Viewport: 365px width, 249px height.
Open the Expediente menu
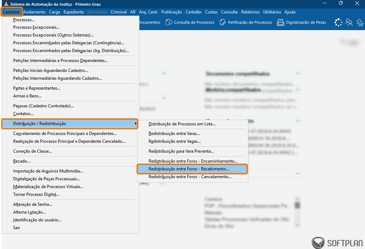click(73, 12)
